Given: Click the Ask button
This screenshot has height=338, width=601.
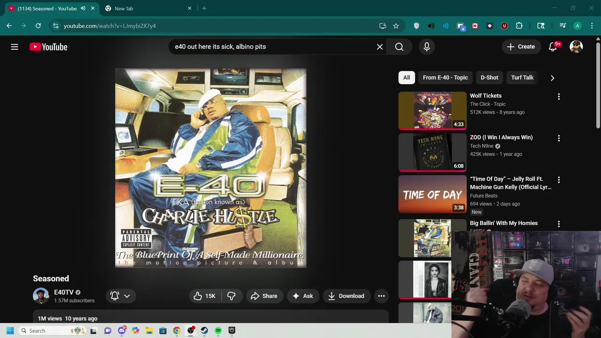Looking at the screenshot, I should (x=302, y=296).
